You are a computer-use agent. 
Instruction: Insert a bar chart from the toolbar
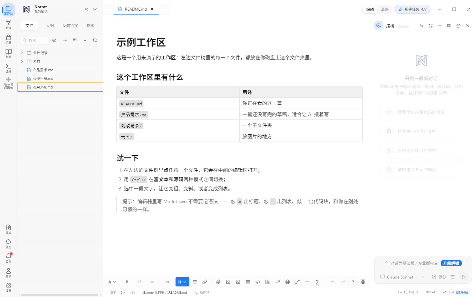coord(268,282)
